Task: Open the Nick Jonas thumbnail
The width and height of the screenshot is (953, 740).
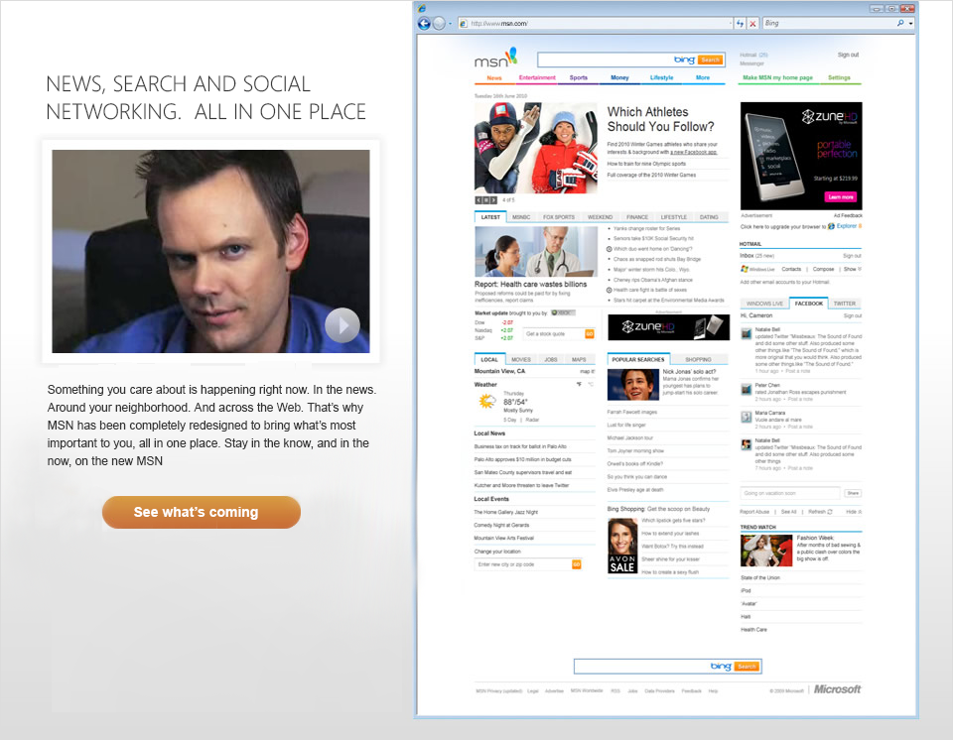Action: 632,385
